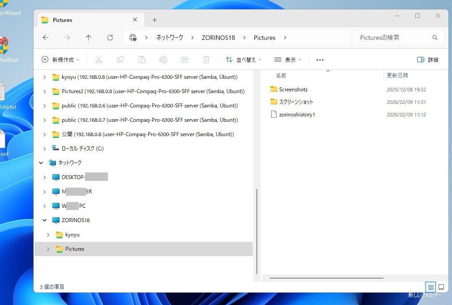452x305 pixels.
Task: Click the Refresh button in navigation bar
Action: coord(110,38)
